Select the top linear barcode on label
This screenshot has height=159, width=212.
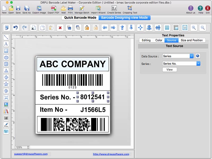pos(72,81)
